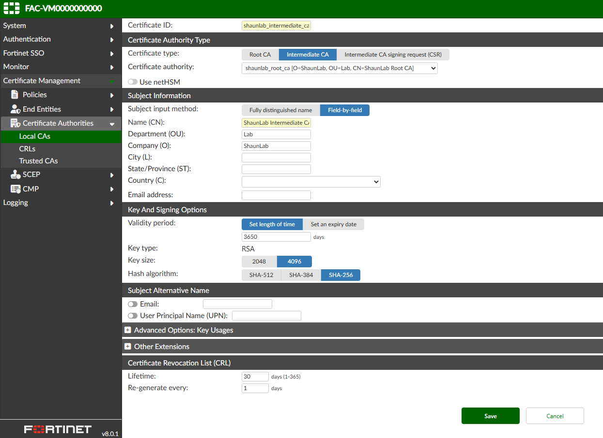This screenshot has height=438, width=603.
Task: Expand the Monitor menu arrow
Action: pos(112,67)
